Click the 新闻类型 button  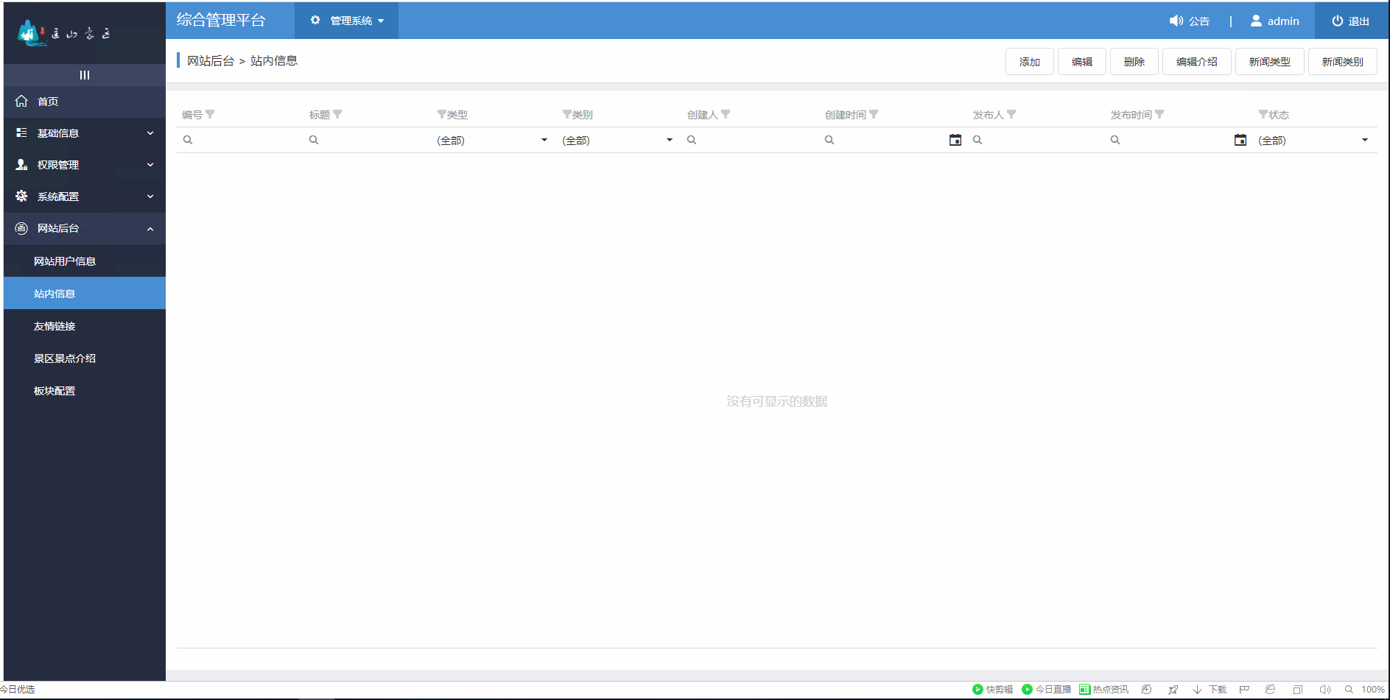click(1269, 61)
